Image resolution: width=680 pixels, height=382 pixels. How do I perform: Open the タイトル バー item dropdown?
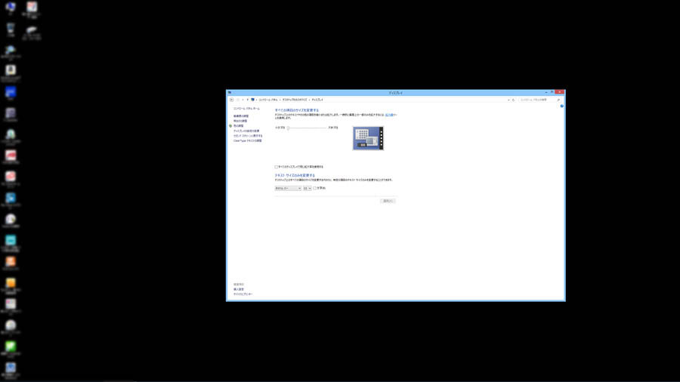[288, 188]
